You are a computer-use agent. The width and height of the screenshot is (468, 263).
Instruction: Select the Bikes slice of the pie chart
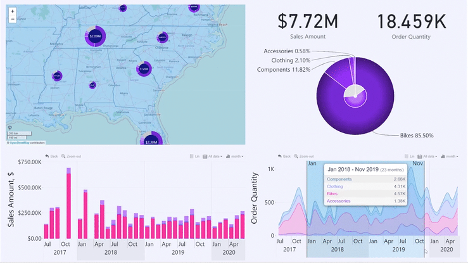pyautogui.click(x=355, y=114)
